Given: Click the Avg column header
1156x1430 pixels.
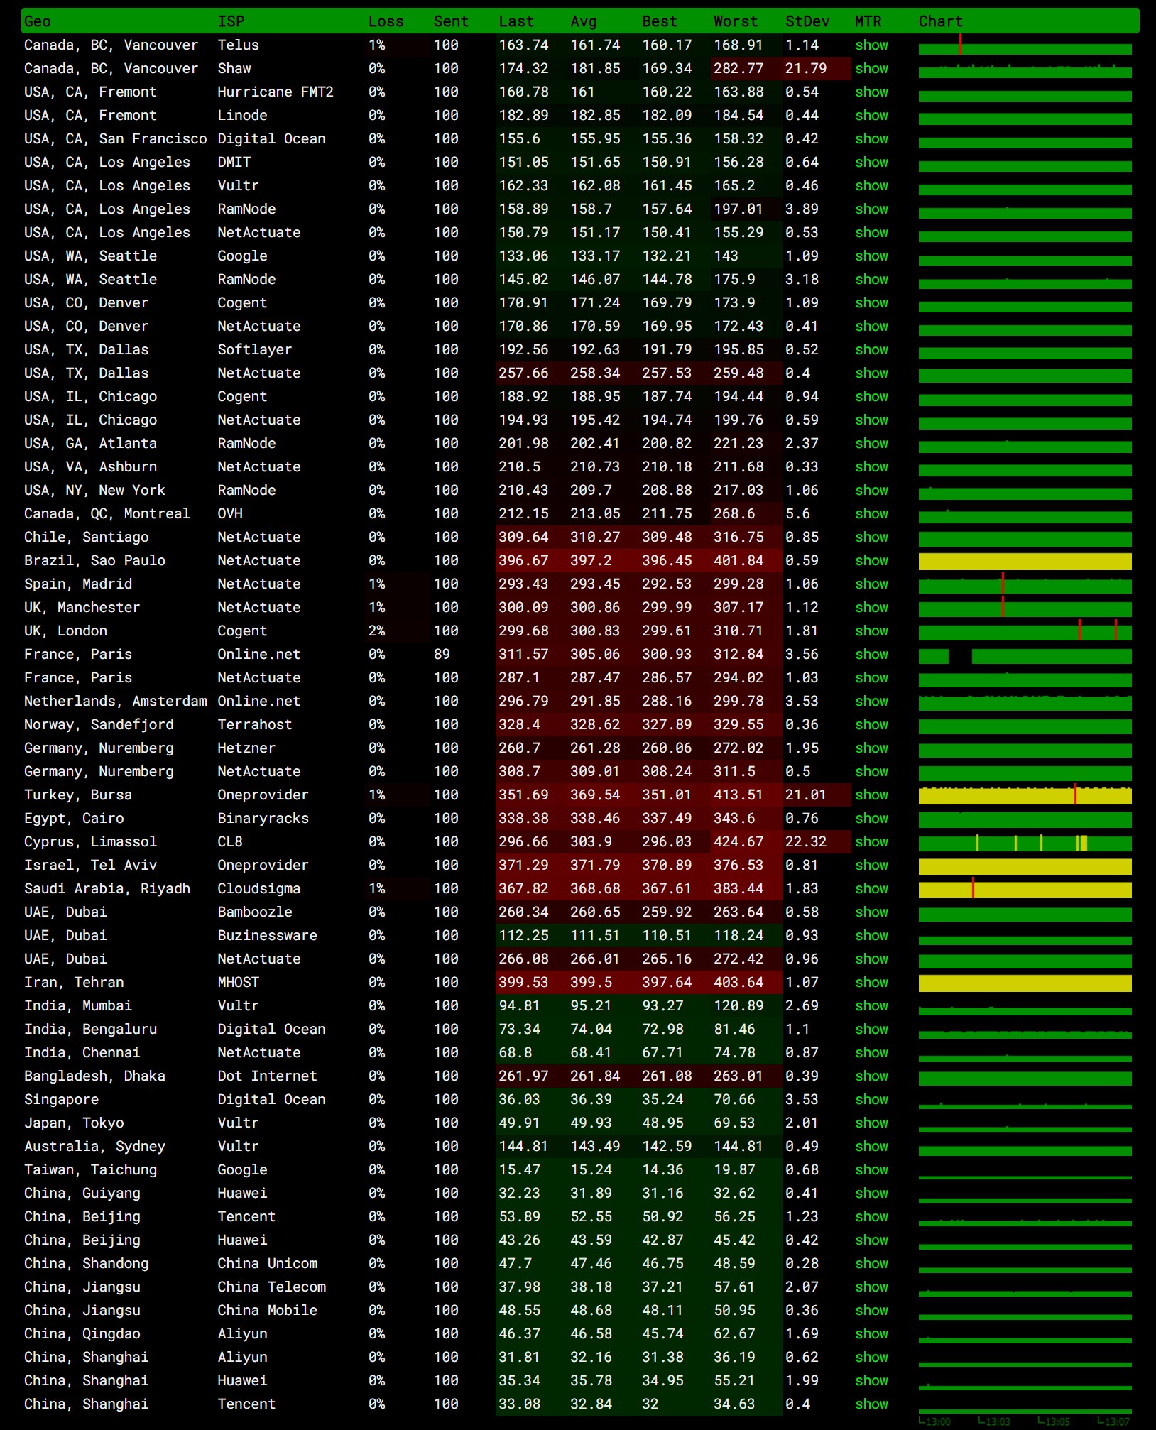Looking at the screenshot, I should pos(584,21).
